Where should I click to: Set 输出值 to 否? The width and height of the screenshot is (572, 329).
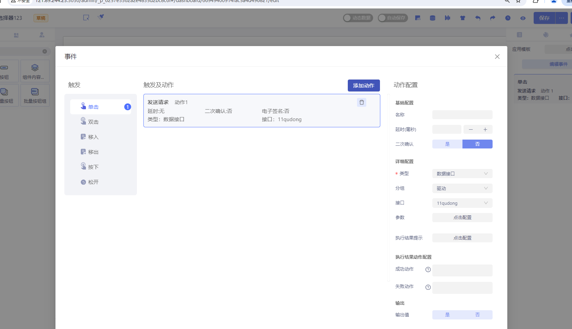(x=478, y=315)
